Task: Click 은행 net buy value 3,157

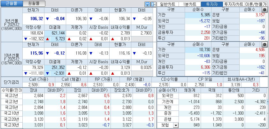Action: pyautogui.click(x=260, y=15)
